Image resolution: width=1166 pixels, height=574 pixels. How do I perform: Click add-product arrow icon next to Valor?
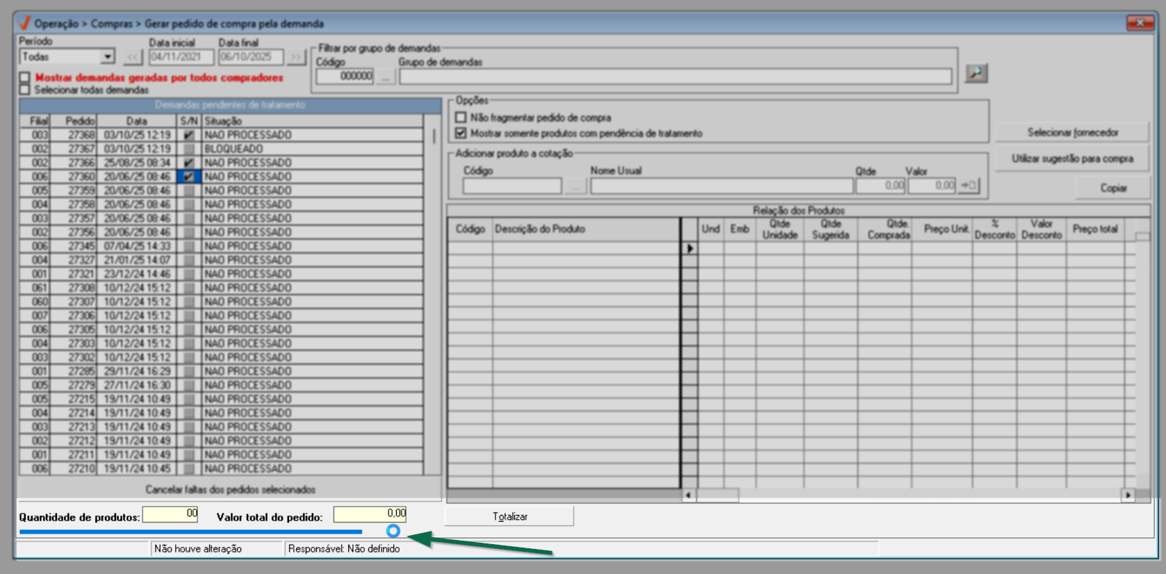[969, 186]
